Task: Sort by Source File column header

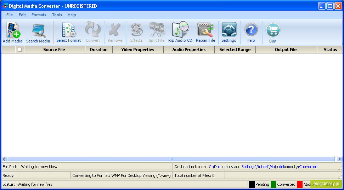Action: pos(55,50)
